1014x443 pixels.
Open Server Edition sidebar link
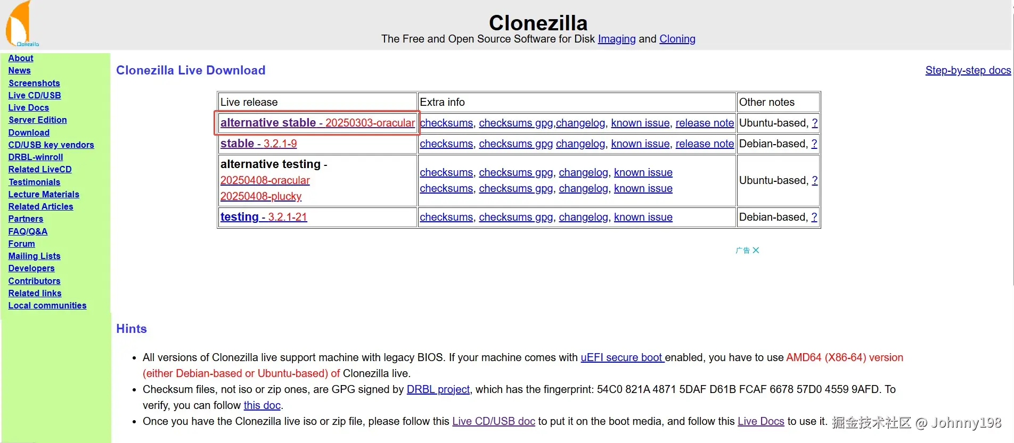pos(38,120)
